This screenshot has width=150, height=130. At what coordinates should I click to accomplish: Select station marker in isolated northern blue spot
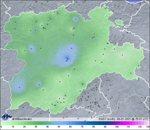(x=75, y=19)
